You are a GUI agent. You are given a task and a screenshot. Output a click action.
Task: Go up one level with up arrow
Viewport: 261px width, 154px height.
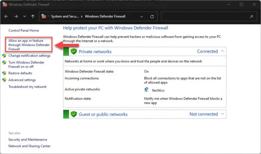pos(33,16)
